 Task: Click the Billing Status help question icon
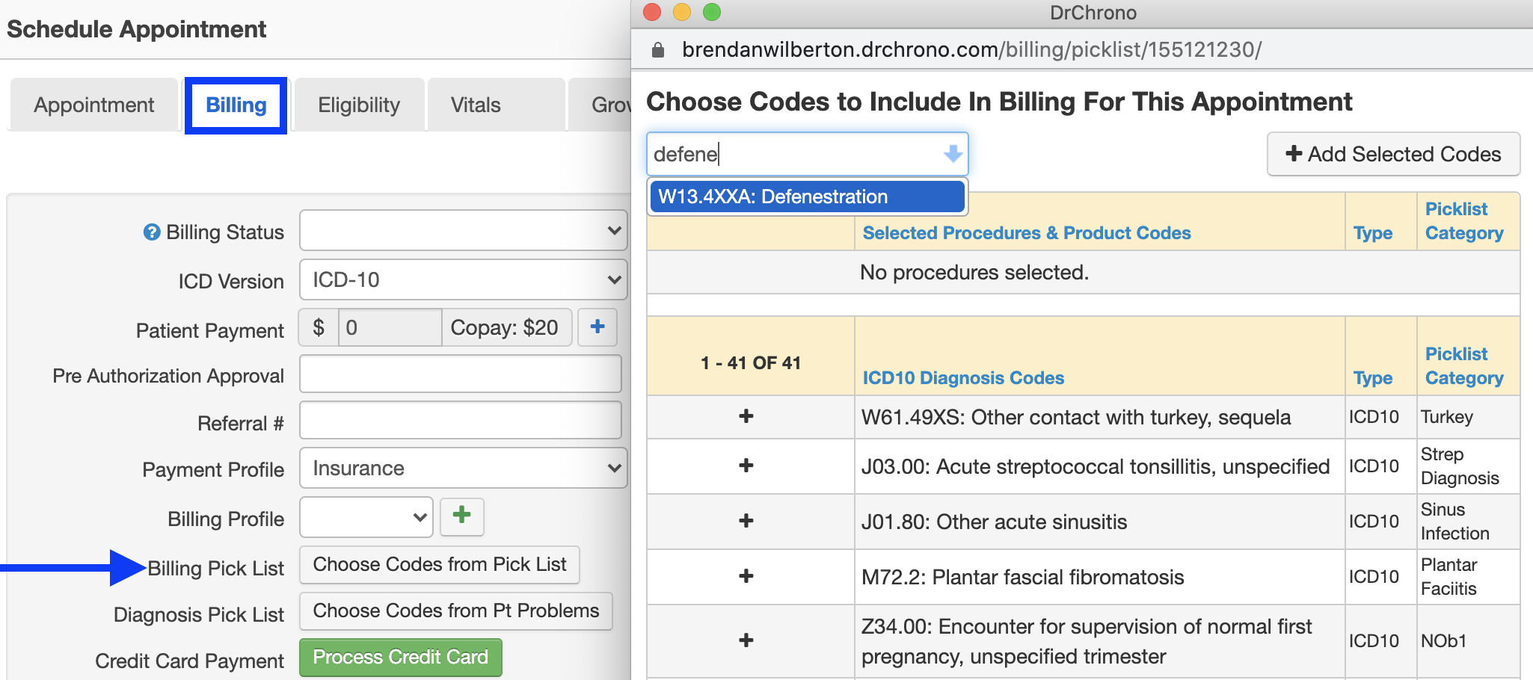(152, 232)
